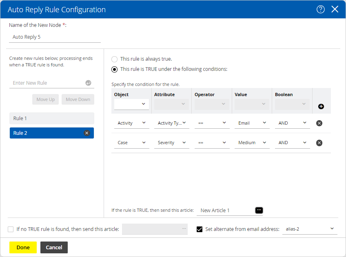Click the New Article 1 article field
The width and height of the screenshot is (346, 257).
[x=226, y=210]
